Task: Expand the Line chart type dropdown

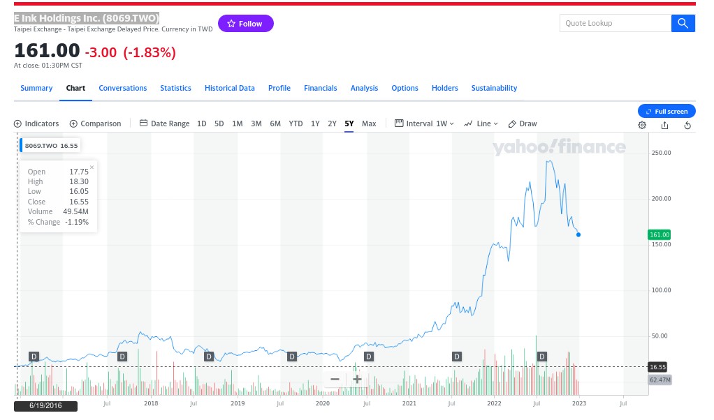Action: point(481,123)
